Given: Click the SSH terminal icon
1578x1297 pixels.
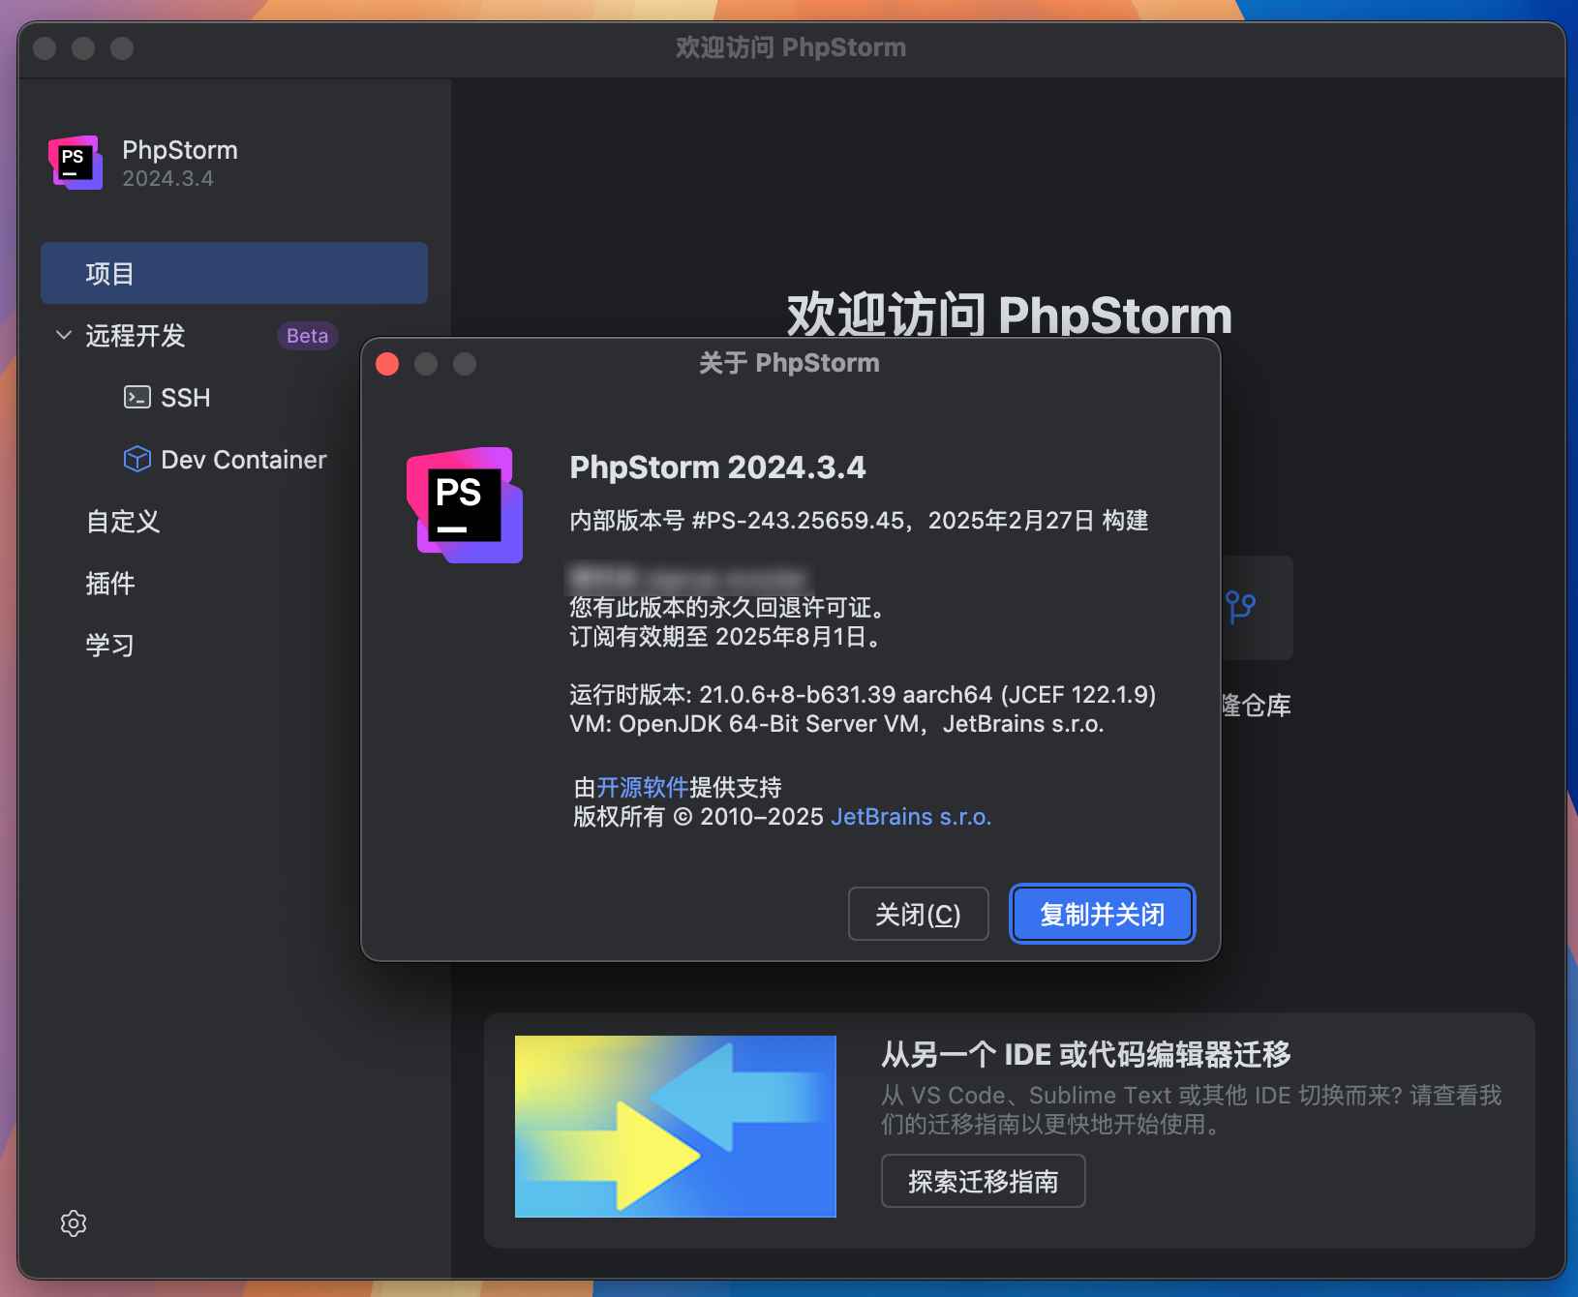Looking at the screenshot, I should 137,397.
